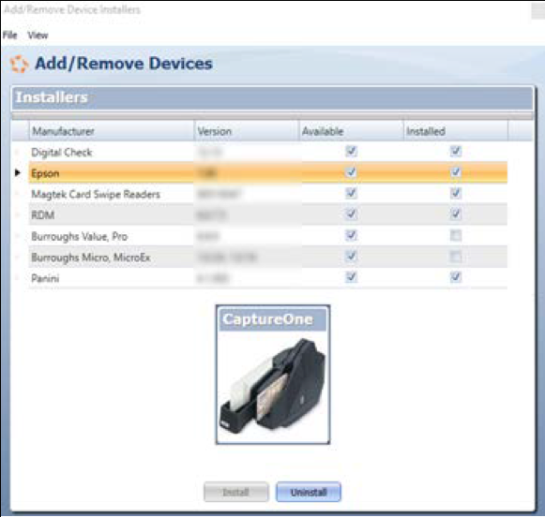Select the Epson manufacturer row

268,172
